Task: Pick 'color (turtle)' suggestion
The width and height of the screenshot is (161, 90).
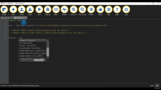Action: pyautogui.click(x=33, y=45)
